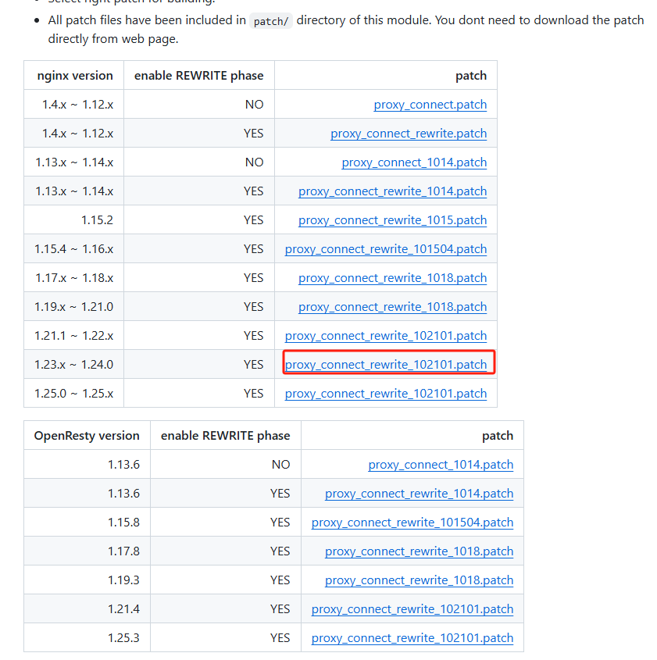Open the 101504 patch link for OpenResty 1.15.8
Viewport: 657px width, 660px height.
412,523
